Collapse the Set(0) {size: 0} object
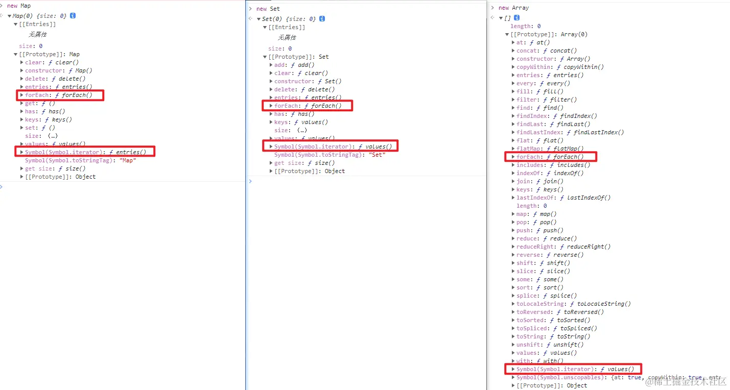This screenshot has width=730, height=390. [258, 19]
